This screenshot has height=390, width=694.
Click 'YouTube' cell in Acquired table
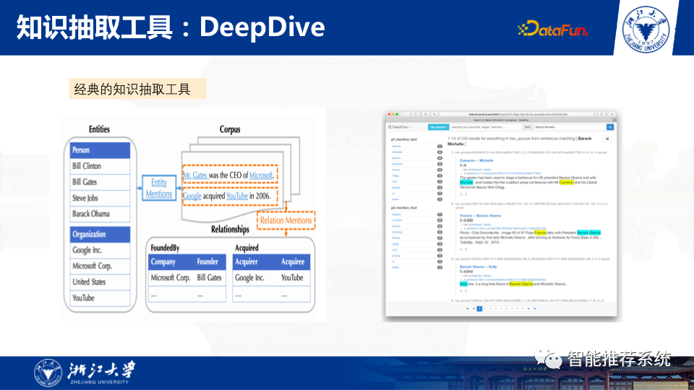pos(292,277)
